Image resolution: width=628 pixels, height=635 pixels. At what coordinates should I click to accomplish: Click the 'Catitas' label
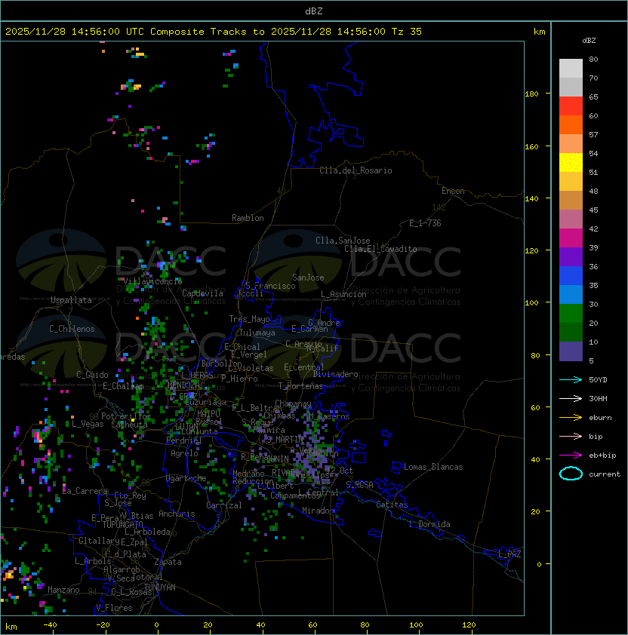[392, 505]
